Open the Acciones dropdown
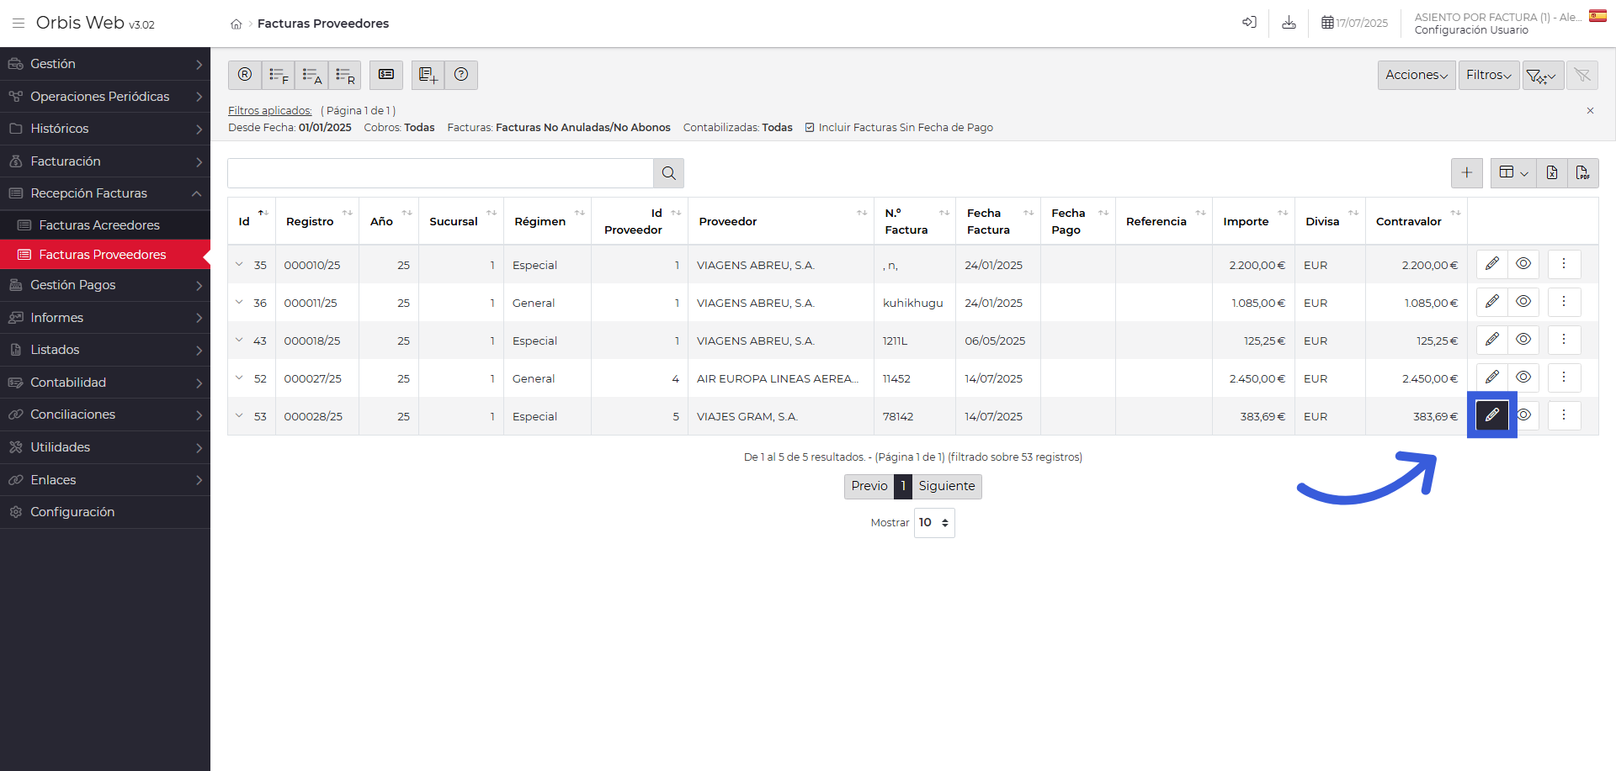 (x=1416, y=75)
